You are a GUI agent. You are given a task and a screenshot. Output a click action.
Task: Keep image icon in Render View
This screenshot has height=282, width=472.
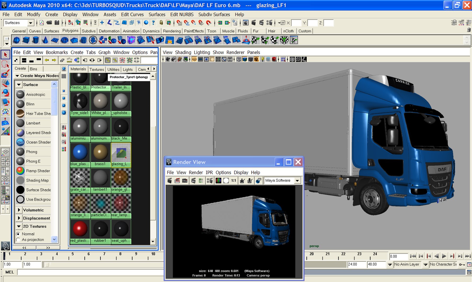tap(242, 180)
